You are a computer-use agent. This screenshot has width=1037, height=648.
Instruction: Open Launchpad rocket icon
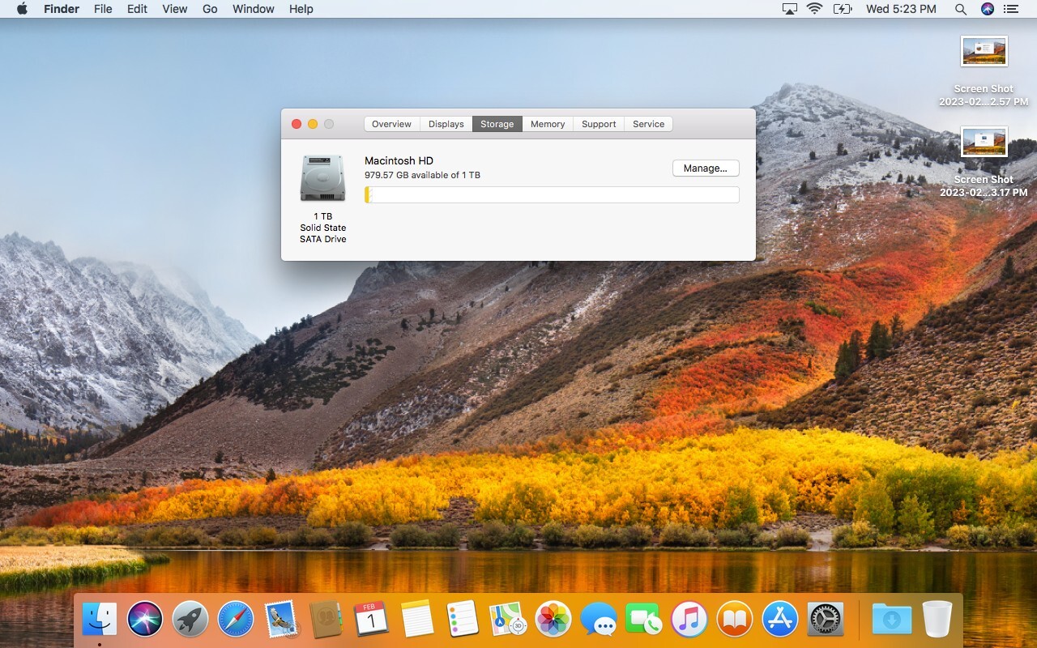click(190, 620)
